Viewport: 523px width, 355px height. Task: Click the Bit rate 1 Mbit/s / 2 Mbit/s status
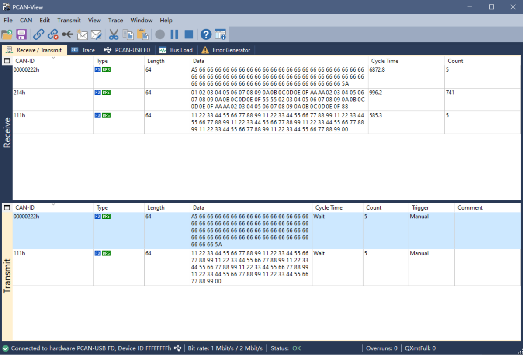coord(225,348)
